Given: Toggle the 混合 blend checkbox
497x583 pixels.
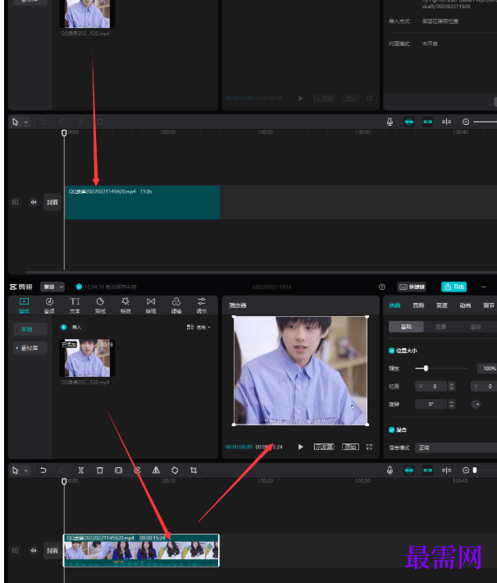Looking at the screenshot, I should [x=391, y=429].
